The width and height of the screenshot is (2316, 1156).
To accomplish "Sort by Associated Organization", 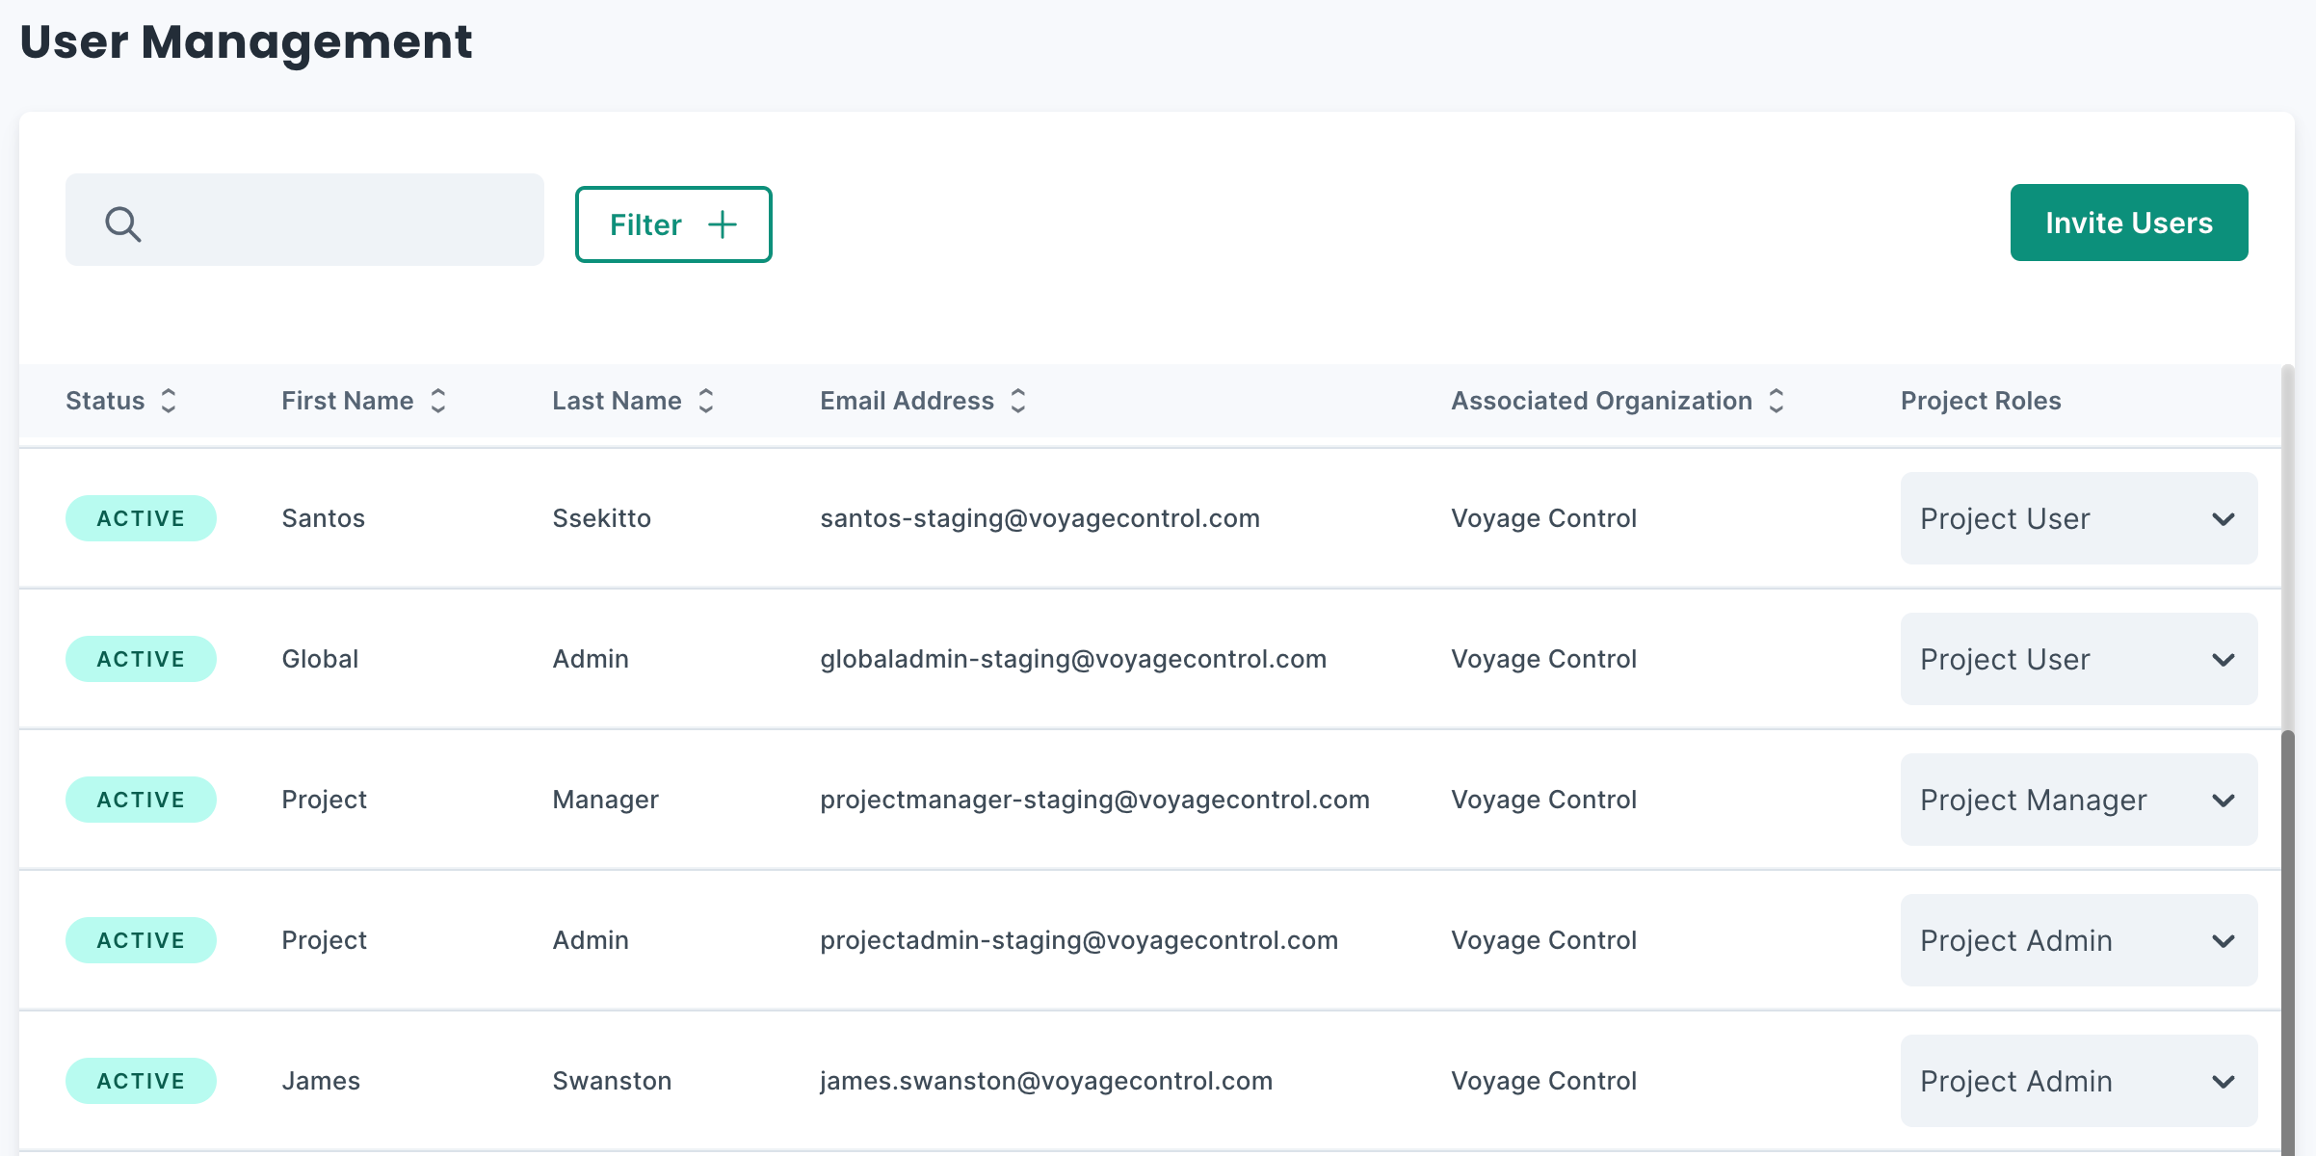I will point(1776,400).
